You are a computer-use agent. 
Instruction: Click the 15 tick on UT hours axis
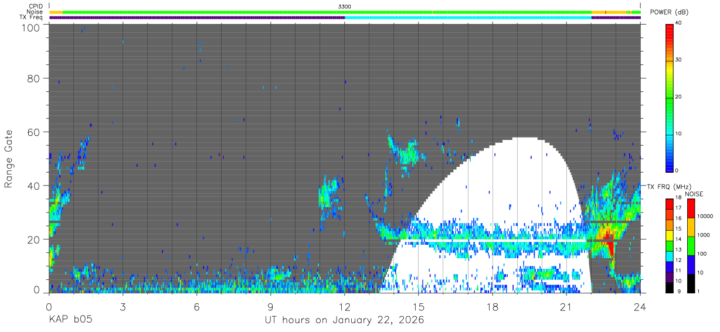click(x=419, y=307)
